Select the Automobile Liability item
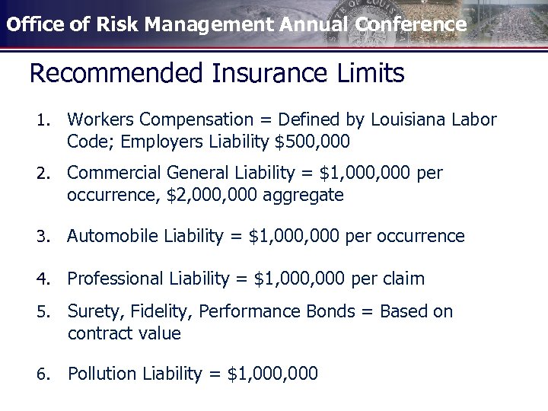The image size is (548, 411). 266,236
